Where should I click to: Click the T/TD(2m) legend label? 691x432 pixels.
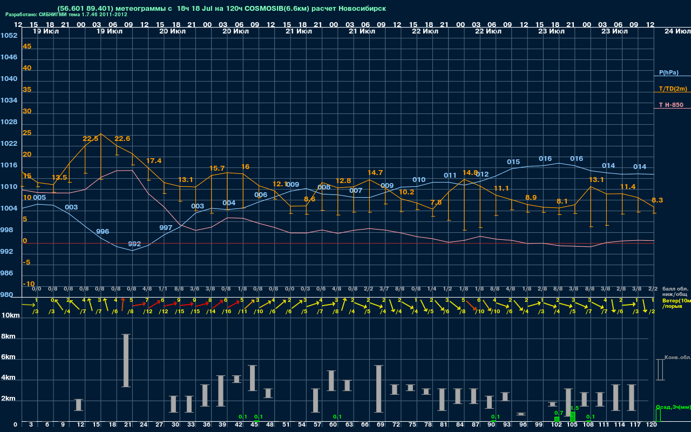pyautogui.click(x=673, y=89)
